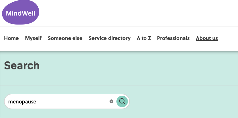
Task: Go to the Myself menu section
Action: coord(33,38)
